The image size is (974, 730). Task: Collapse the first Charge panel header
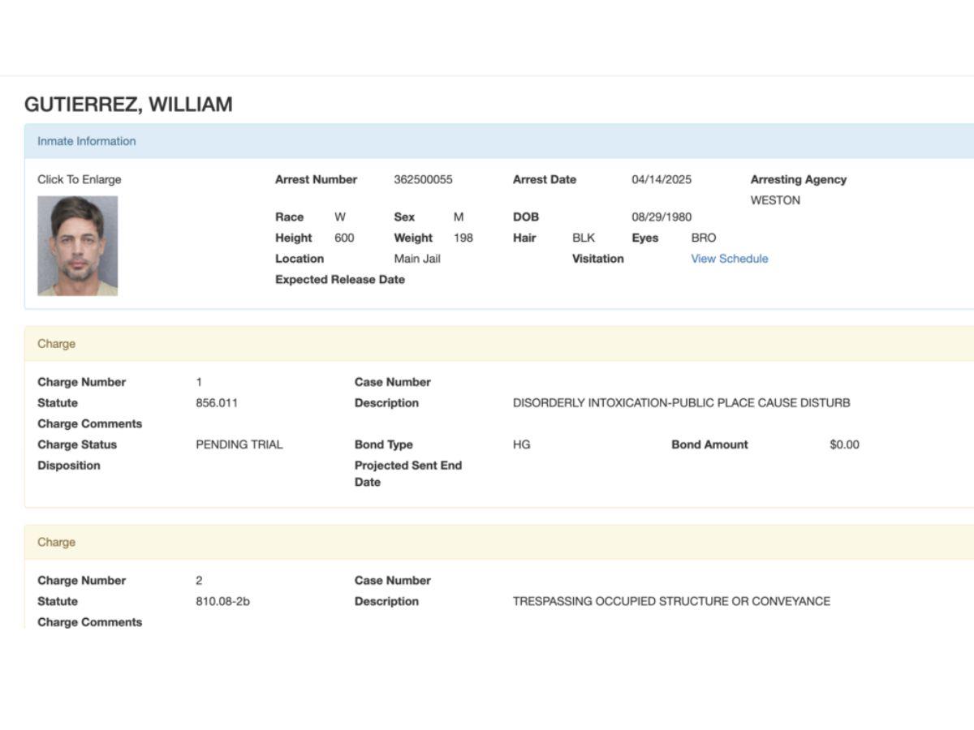point(56,344)
